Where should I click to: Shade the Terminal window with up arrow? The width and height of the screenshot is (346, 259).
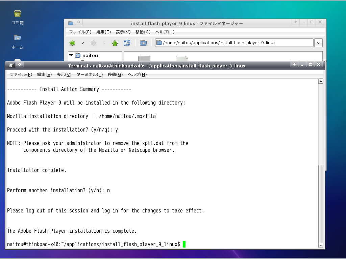[x=294, y=64]
